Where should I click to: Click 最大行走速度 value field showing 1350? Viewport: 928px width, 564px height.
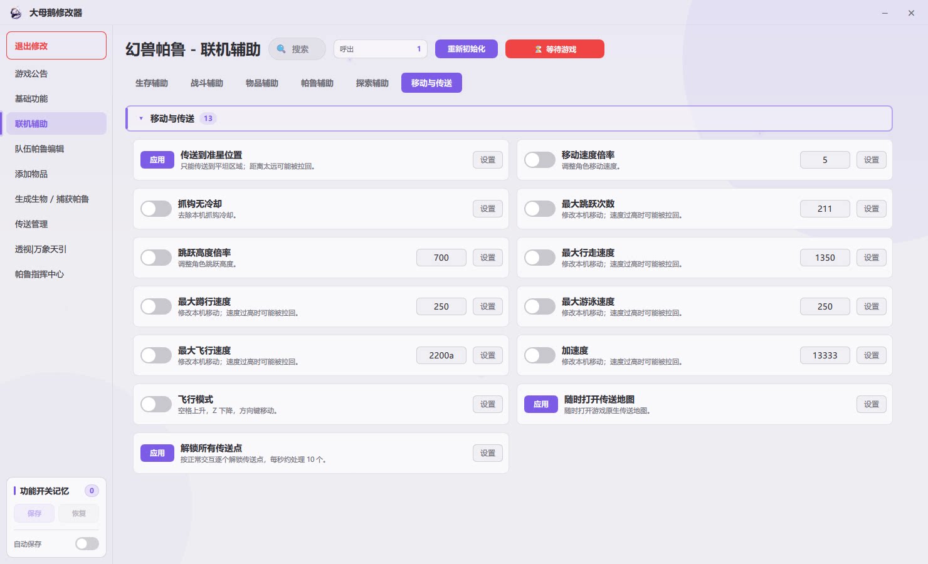[825, 258]
